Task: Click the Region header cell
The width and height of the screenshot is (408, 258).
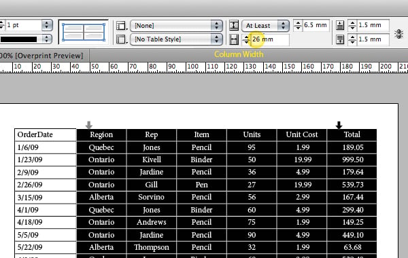Action: 101,134
